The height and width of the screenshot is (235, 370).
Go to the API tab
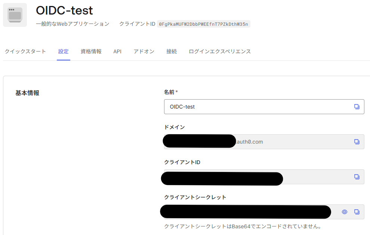coord(117,51)
